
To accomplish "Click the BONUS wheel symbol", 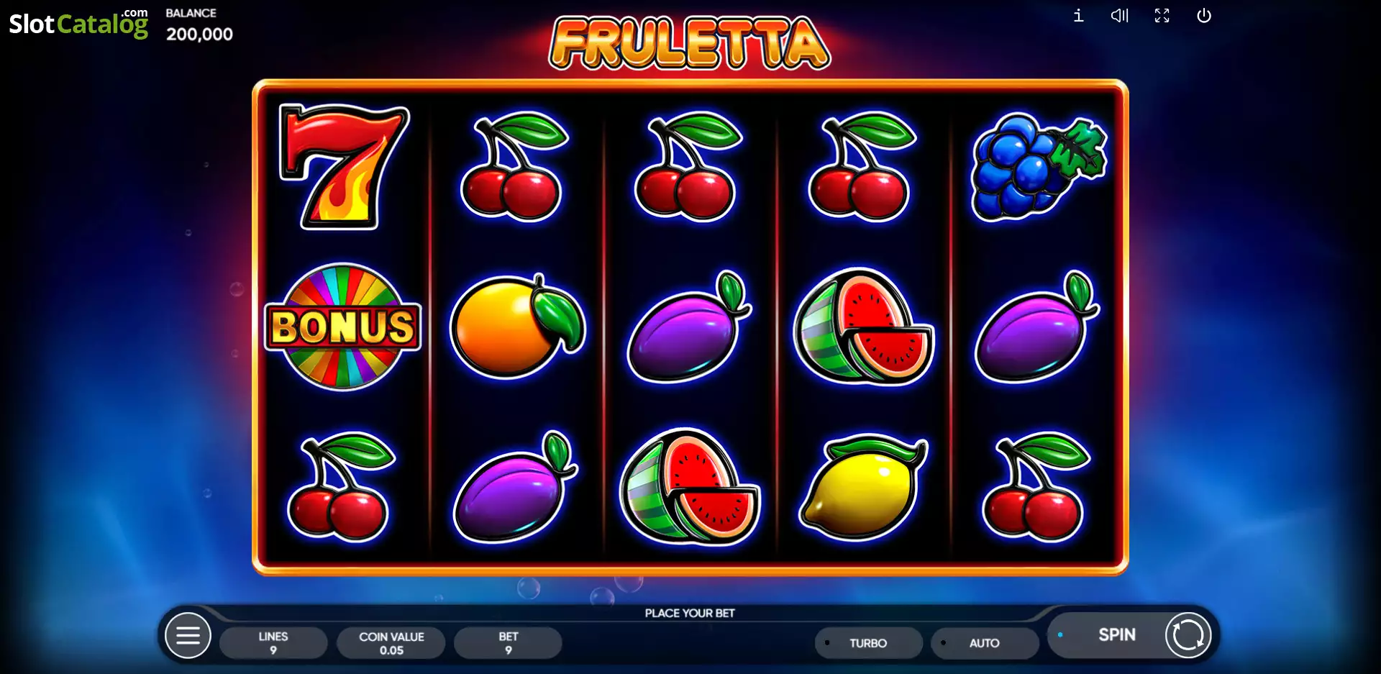I will coord(343,327).
